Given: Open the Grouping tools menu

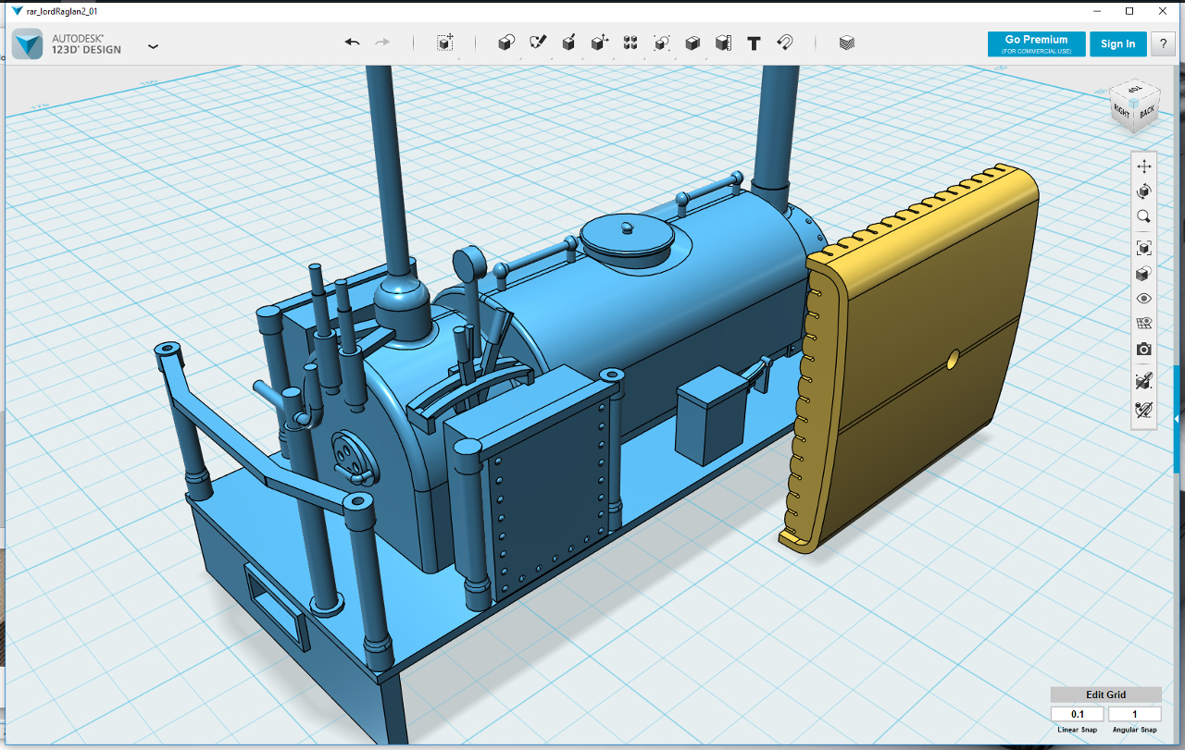Looking at the screenshot, I should click(662, 43).
